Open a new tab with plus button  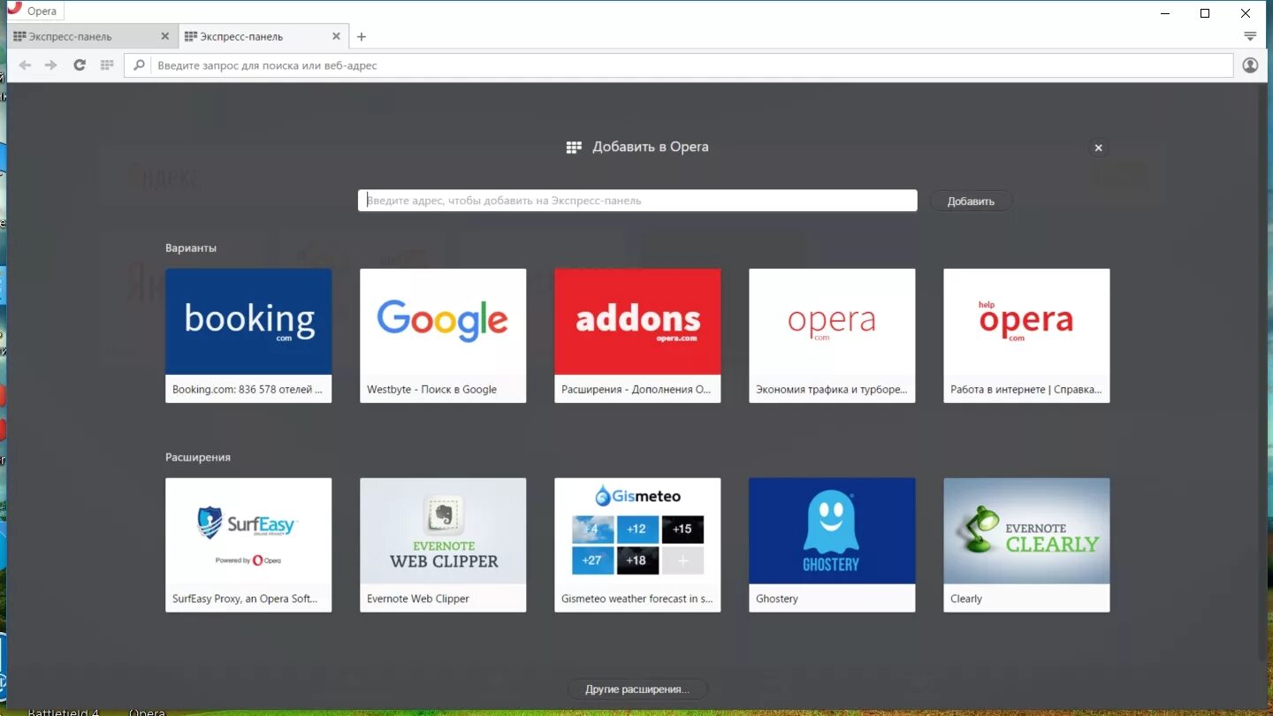pyautogui.click(x=361, y=37)
